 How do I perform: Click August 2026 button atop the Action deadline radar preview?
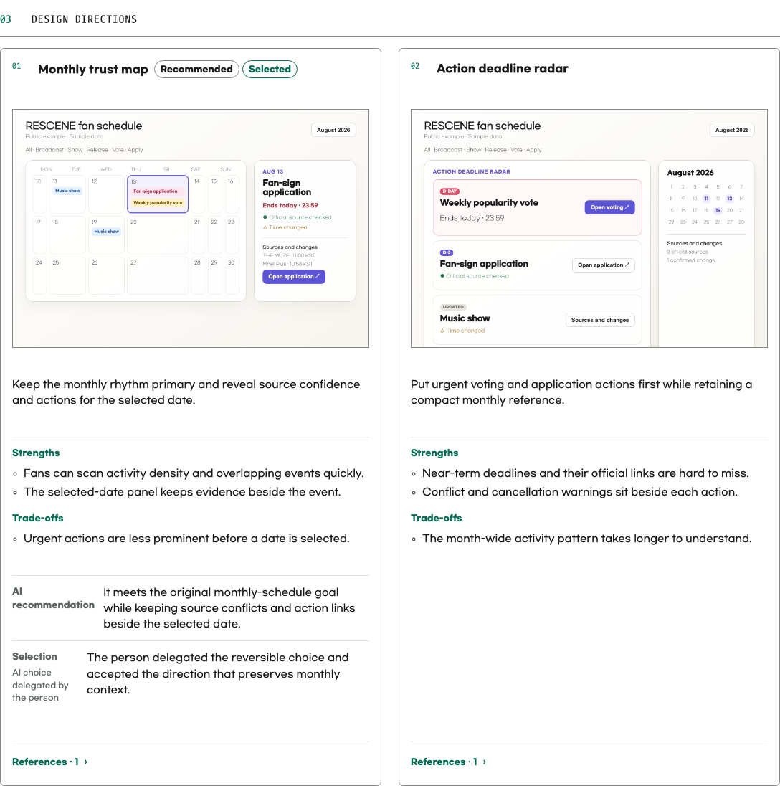[731, 130]
